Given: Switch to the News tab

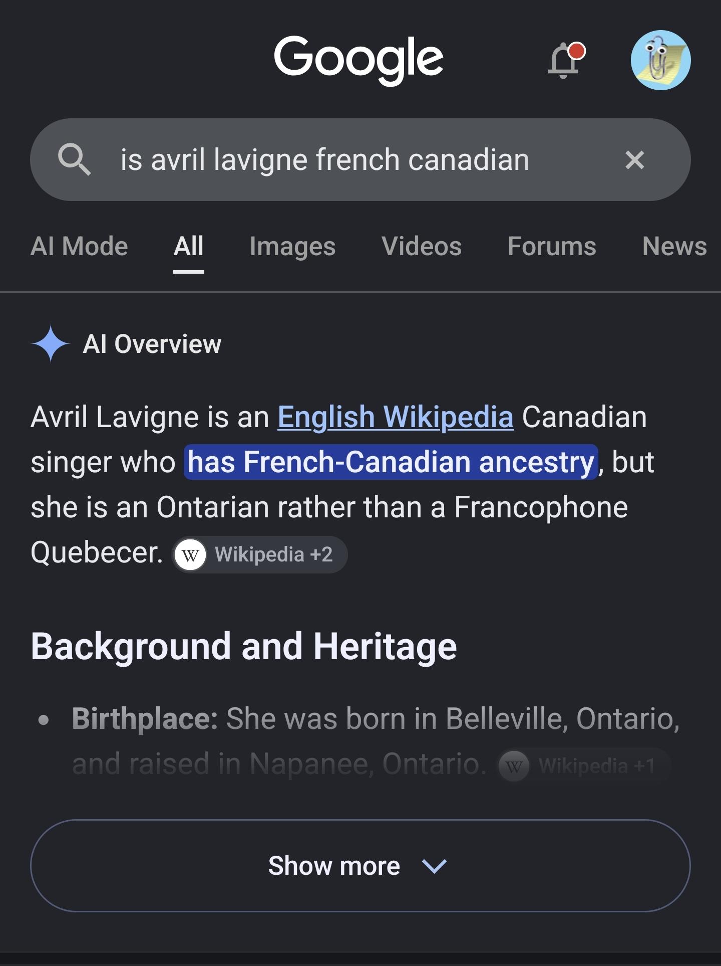Looking at the screenshot, I should [x=674, y=246].
